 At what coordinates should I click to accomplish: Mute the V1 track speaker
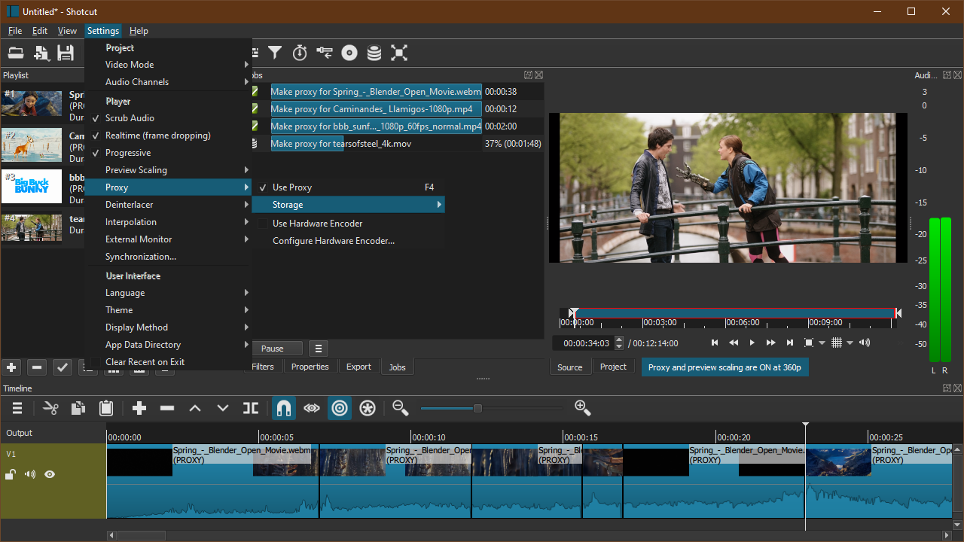[30, 474]
